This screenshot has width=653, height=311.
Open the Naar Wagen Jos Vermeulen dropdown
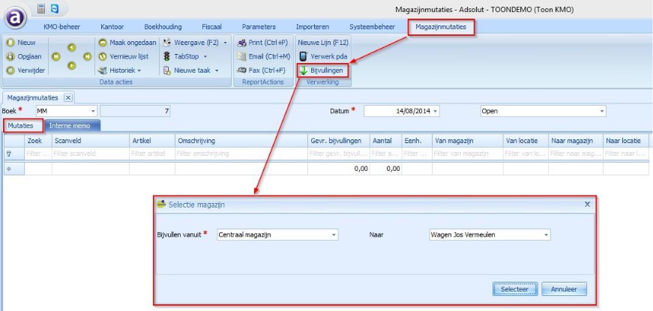(546, 235)
